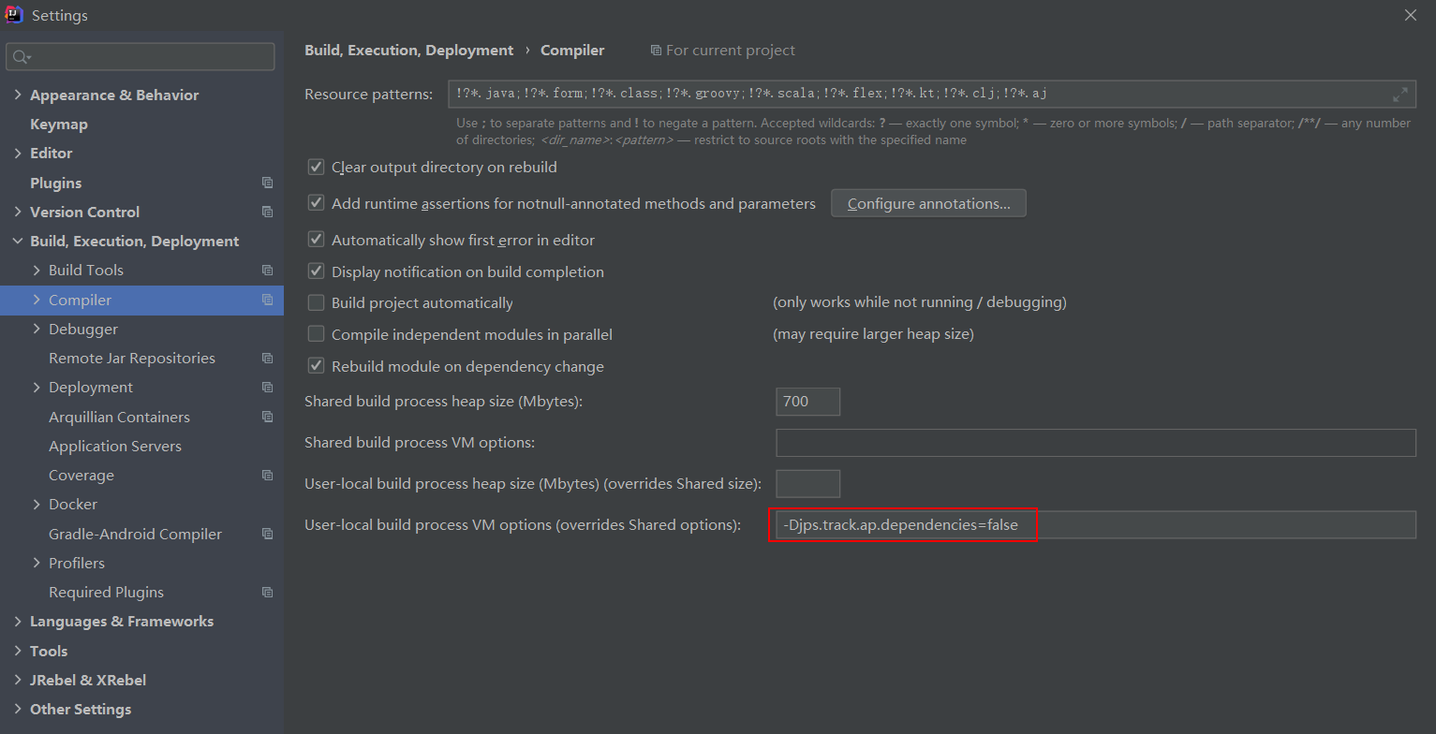Expand the Build Tools node
Screen dimensions: 1436x734
coord(36,270)
